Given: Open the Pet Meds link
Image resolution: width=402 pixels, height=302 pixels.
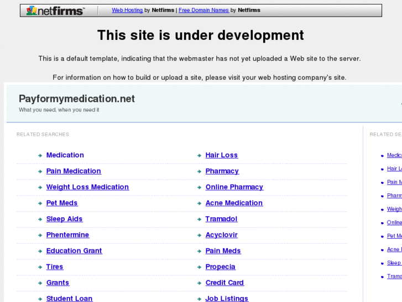Looking at the screenshot, I should pos(62,203).
